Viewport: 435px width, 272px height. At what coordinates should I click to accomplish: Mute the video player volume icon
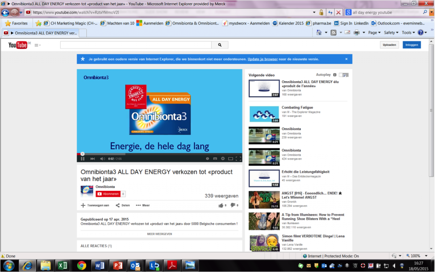102,159
